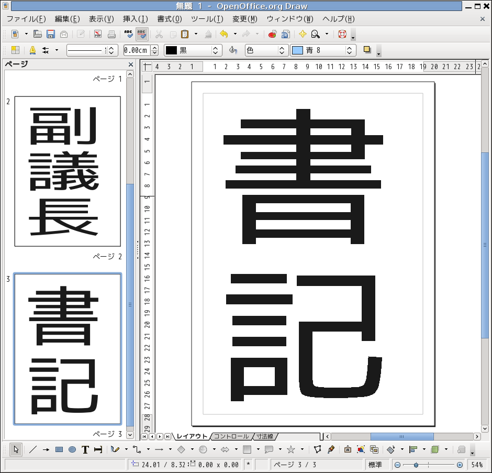Export directly as PDF

coord(98,34)
